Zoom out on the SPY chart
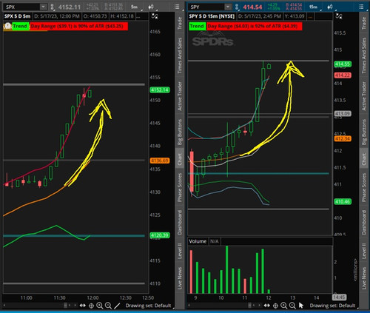 click(x=292, y=306)
